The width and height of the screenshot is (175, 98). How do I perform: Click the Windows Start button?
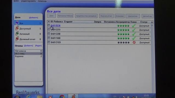[x=17, y=97]
